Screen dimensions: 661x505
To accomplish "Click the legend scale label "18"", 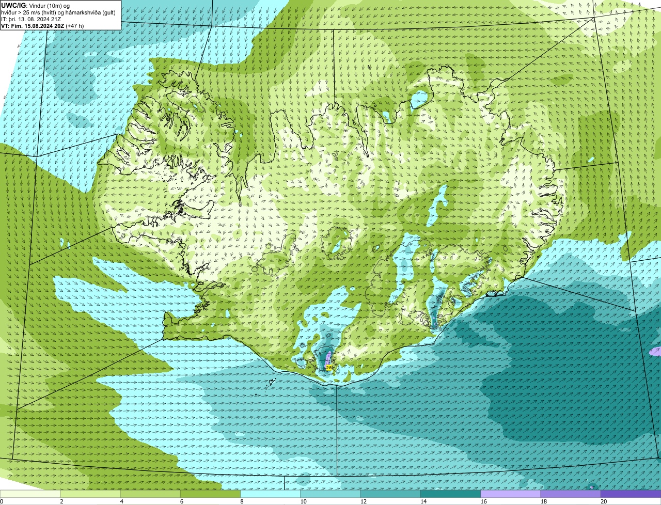I will tap(543, 501).
